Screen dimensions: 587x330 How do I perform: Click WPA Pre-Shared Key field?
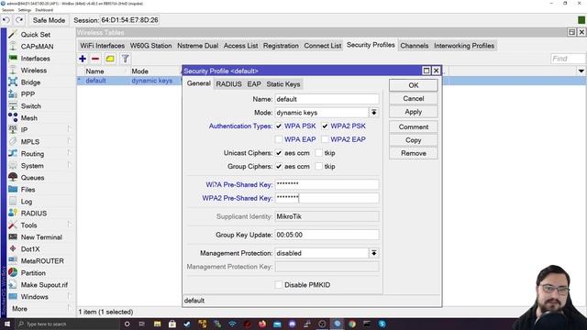point(327,184)
